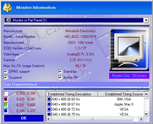Click the CRT monitor illustration image
This screenshot has width=153, height=124.
coord(129,50)
